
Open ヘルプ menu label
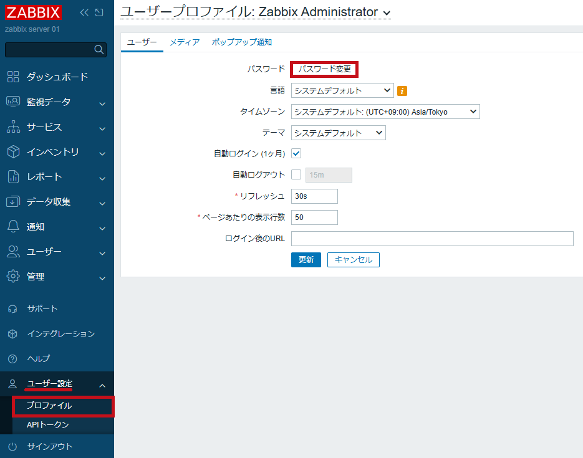point(38,359)
